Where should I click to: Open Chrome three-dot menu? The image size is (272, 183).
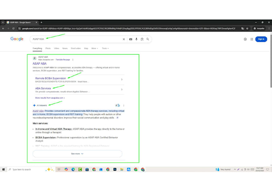tap(269, 28)
